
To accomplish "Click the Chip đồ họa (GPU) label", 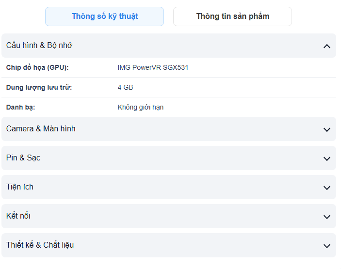I will pyautogui.click(x=37, y=67).
